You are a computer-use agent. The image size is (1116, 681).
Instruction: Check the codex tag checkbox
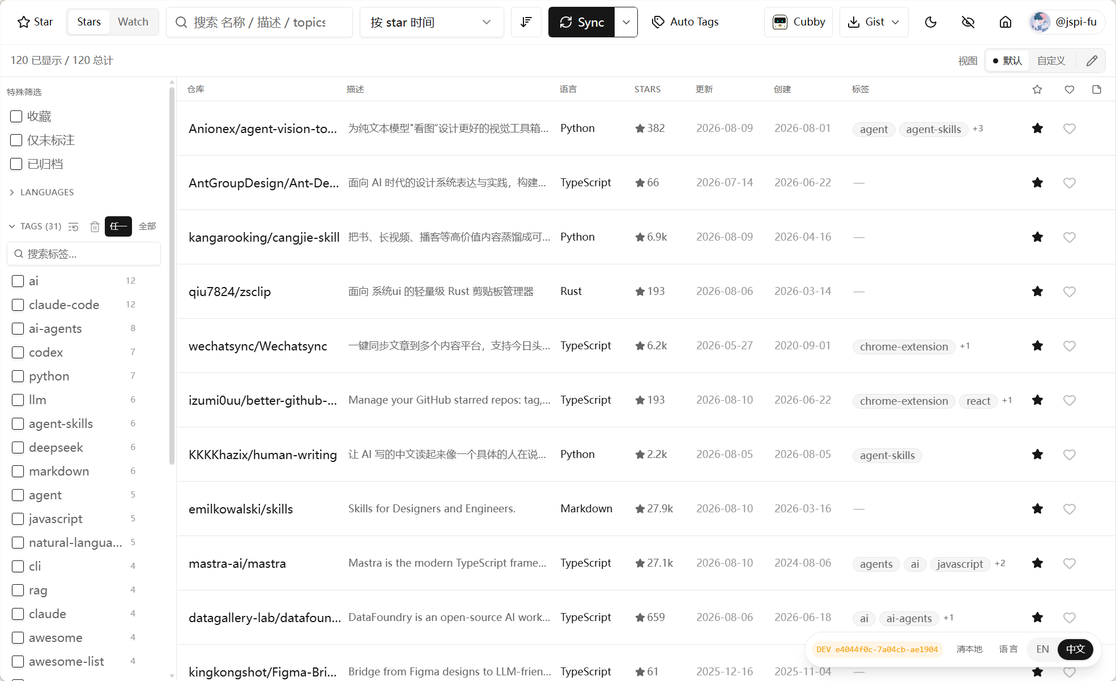coord(18,353)
